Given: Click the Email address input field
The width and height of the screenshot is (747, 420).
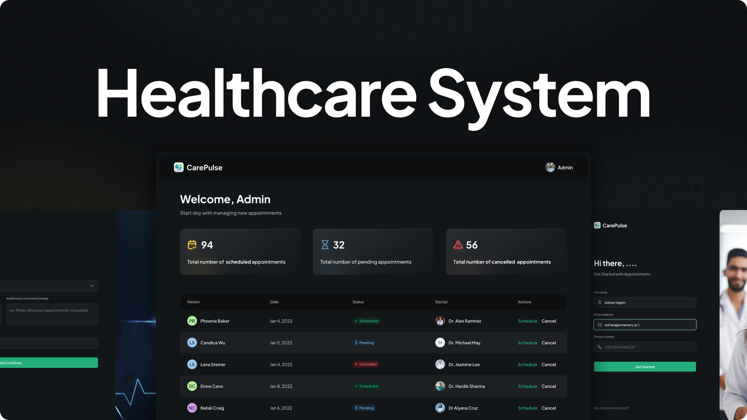Looking at the screenshot, I should tap(645, 325).
